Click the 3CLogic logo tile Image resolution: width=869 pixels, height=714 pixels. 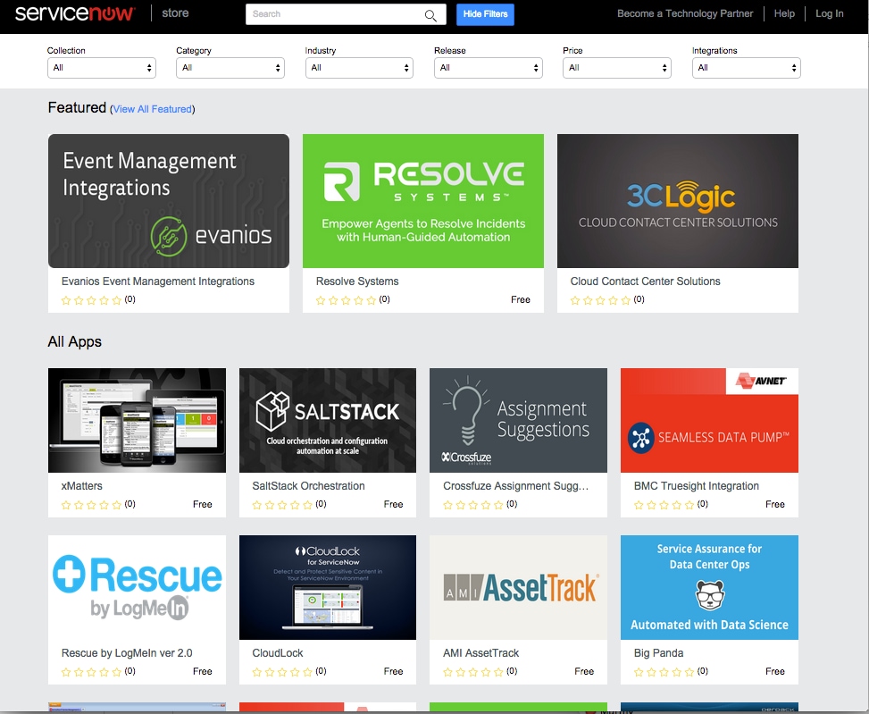click(x=677, y=200)
